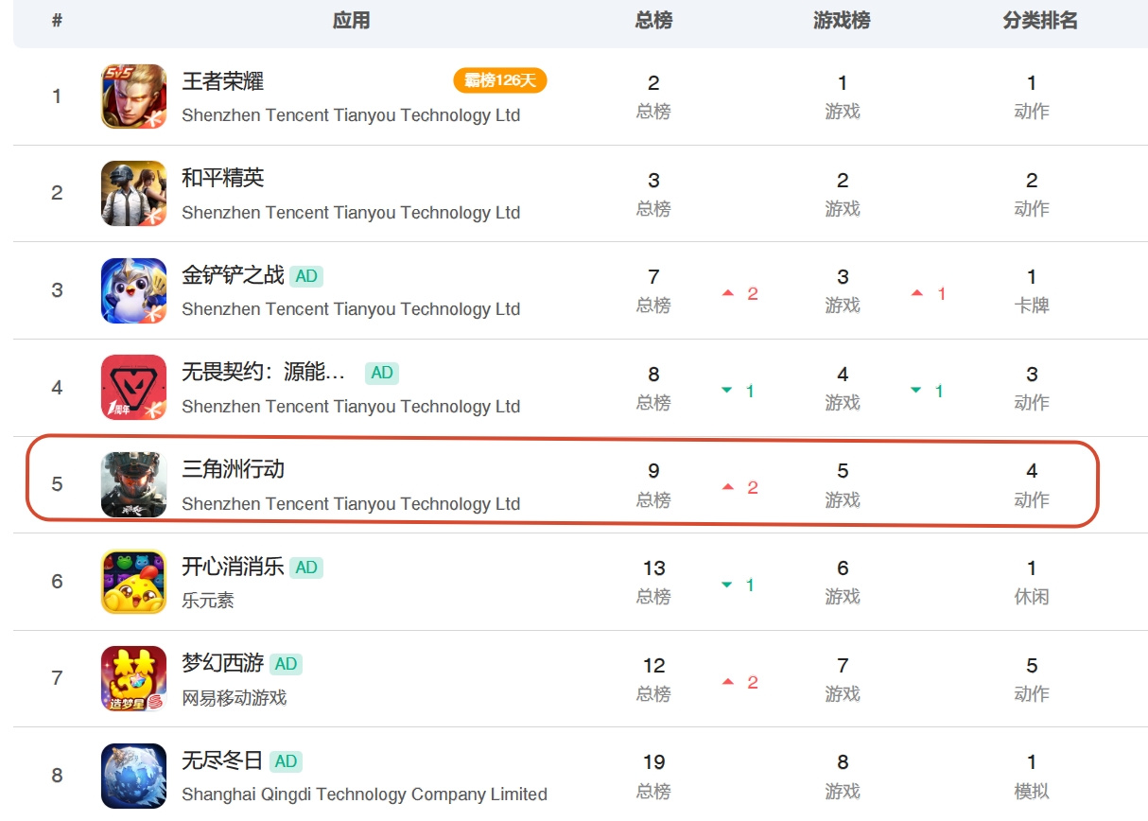This screenshot has width=1148, height=821.
Task: Open the 无尽冬日 app title link
Action: coord(223,760)
